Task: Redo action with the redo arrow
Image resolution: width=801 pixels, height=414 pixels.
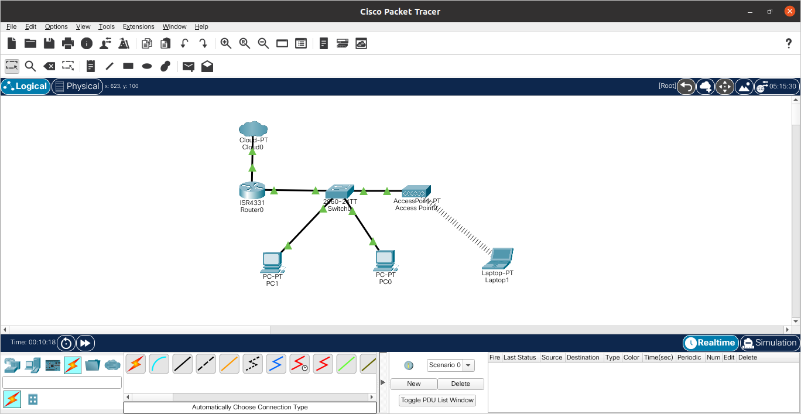Action: tap(203, 43)
